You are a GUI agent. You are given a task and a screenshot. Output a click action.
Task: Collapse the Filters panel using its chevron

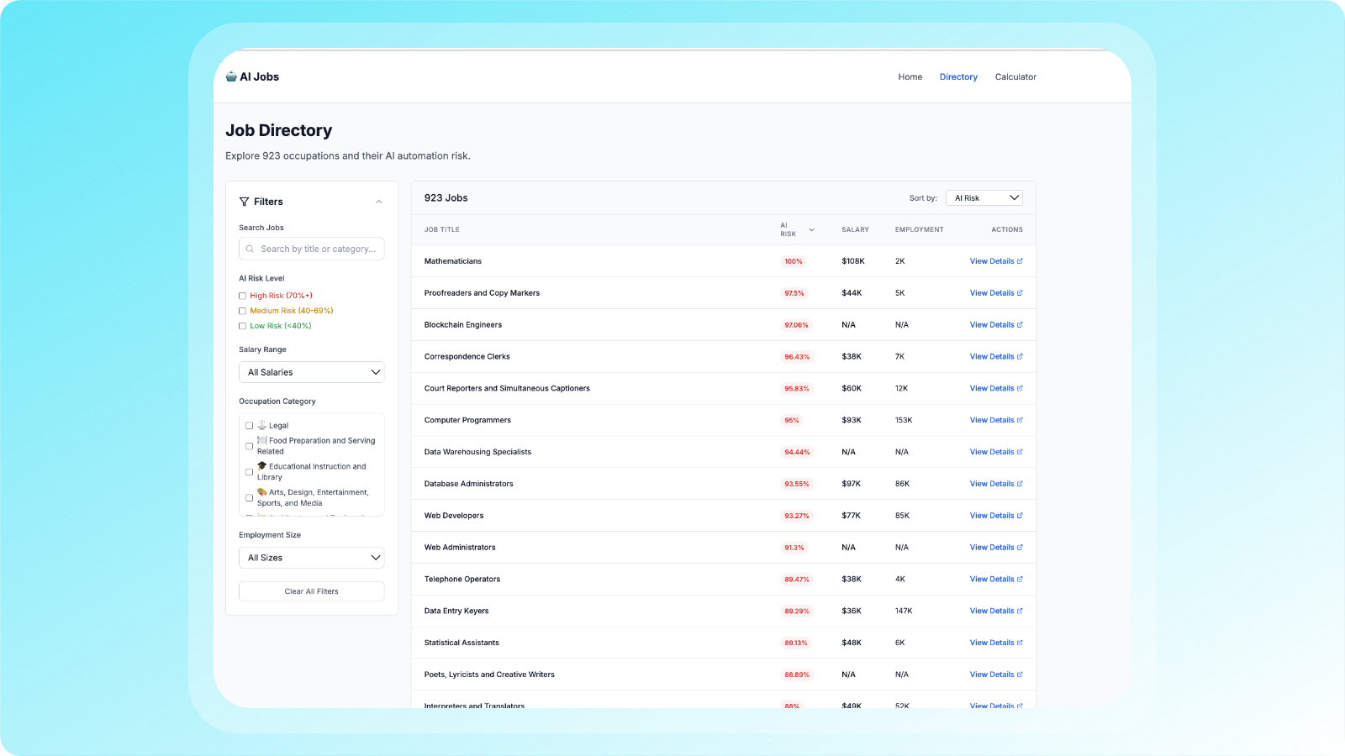pyautogui.click(x=379, y=202)
